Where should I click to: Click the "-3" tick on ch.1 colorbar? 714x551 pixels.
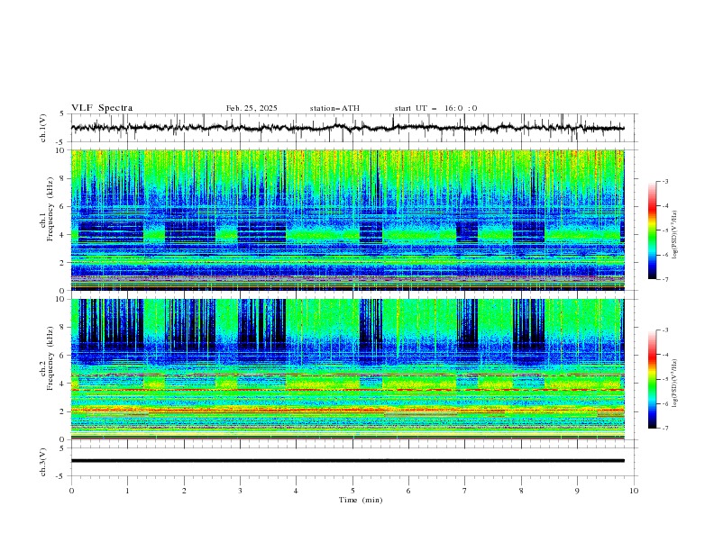click(x=664, y=181)
